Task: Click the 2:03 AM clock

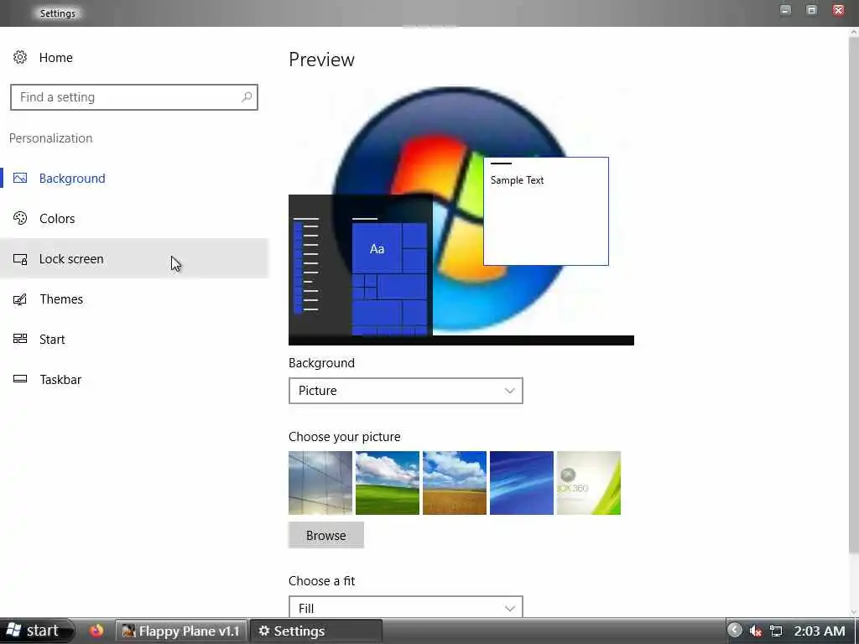Action: click(x=819, y=631)
